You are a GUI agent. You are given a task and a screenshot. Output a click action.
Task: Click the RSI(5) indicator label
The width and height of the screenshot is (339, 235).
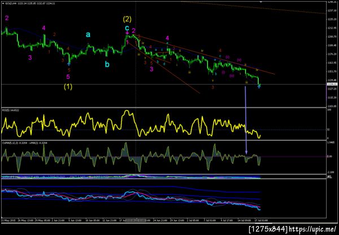pyautogui.click(x=10, y=110)
